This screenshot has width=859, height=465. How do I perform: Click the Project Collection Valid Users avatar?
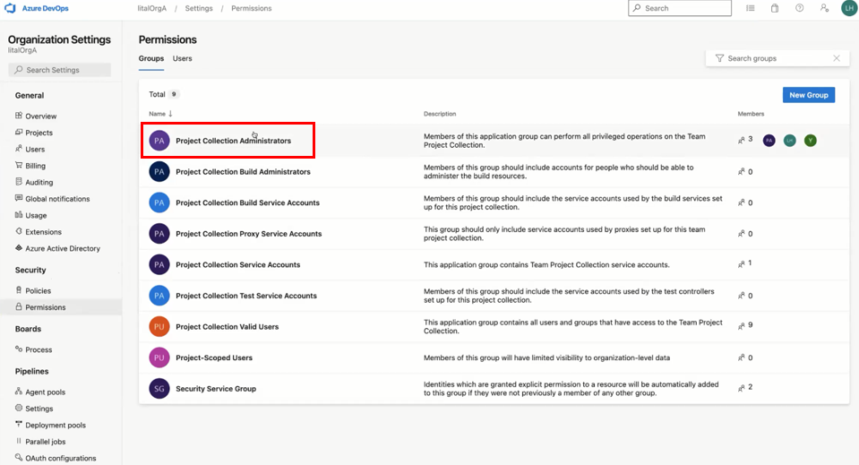click(159, 326)
